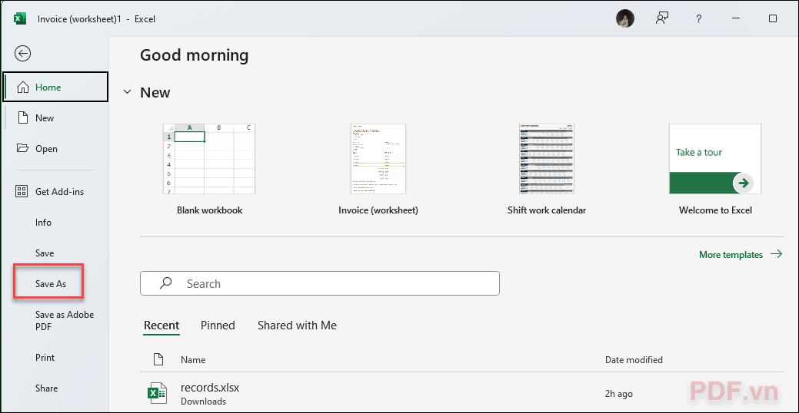Sort by Date modified column header
Screen dimensions: 799x413
click(634, 359)
